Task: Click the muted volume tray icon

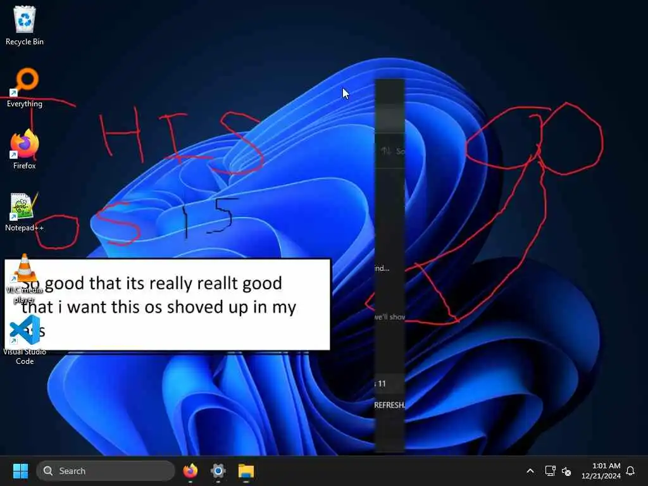Action: point(566,471)
